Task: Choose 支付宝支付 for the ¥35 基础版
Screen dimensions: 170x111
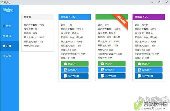Action: pos(149,70)
